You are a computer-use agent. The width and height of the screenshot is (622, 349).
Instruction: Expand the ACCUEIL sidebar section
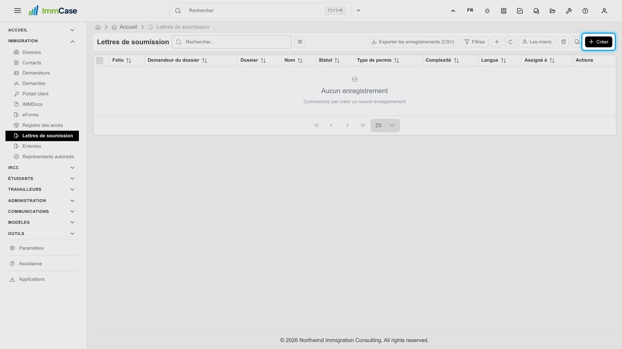(x=42, y=30)
